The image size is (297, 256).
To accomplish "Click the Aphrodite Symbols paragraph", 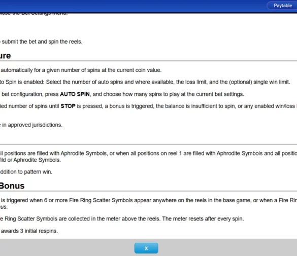I will click(x=148, y=157).
